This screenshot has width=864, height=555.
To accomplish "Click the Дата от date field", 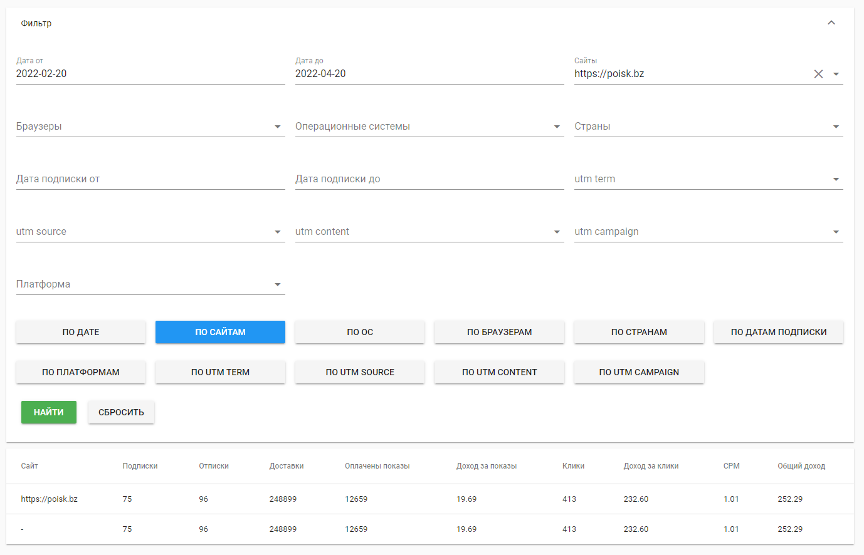I will (x=150, y=74).
